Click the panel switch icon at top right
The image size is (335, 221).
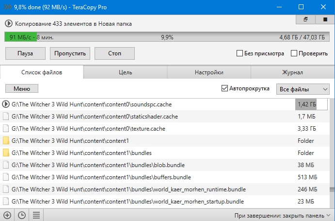tap(305, 19)
